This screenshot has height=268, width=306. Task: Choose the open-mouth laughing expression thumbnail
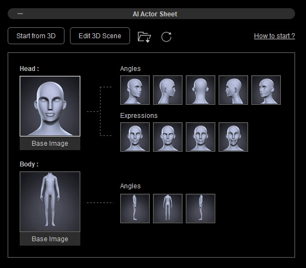coord(233,137)
